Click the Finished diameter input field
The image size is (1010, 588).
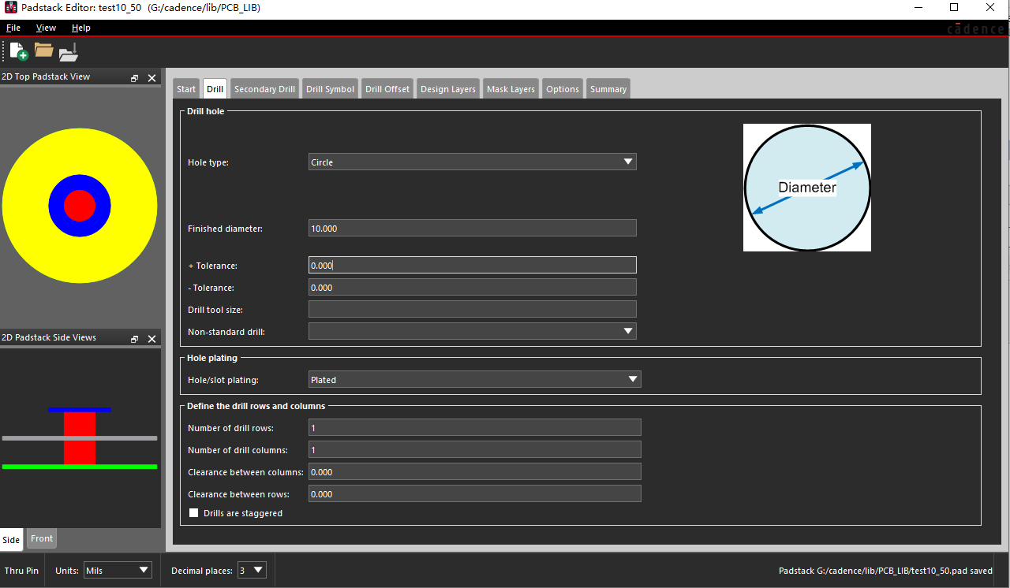[472, 229]
